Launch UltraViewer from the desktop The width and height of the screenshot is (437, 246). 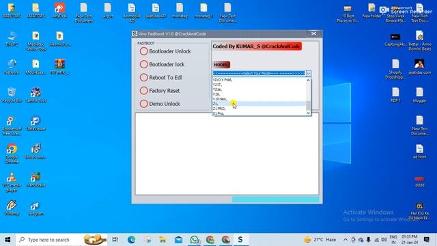pos(36,124)
